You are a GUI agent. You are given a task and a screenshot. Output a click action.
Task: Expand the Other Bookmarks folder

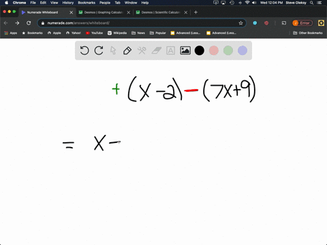pos(308,33)
